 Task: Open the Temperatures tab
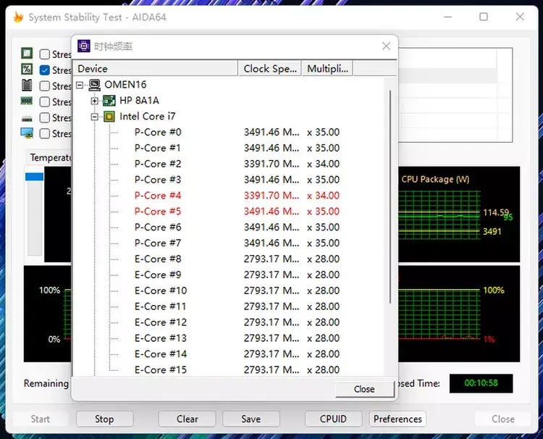(x=50, y=158)
